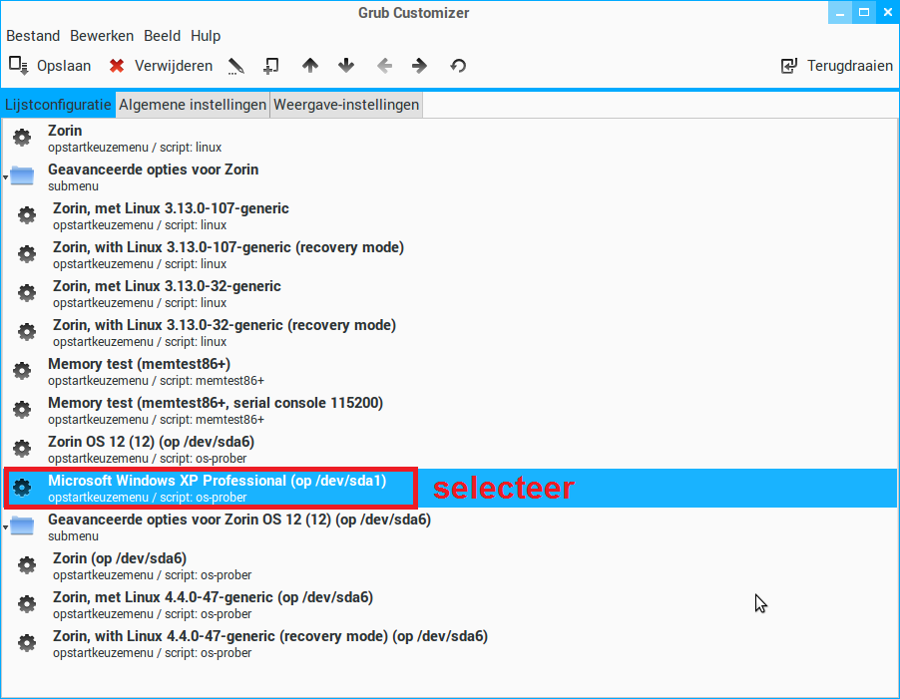
Task: Select Zorin, with Linux 3.13.0-107-generic (recovery mode)
Action: (228, 247)
